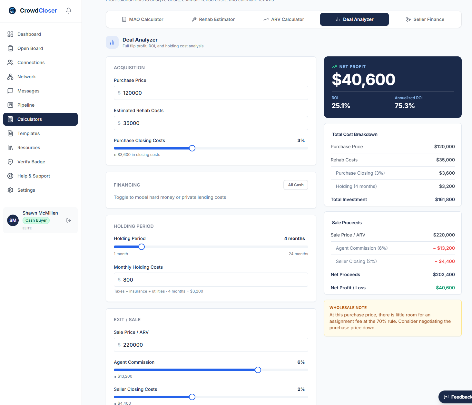Open the Network page
Screen dimensions: 472x405
pos(40,77)
